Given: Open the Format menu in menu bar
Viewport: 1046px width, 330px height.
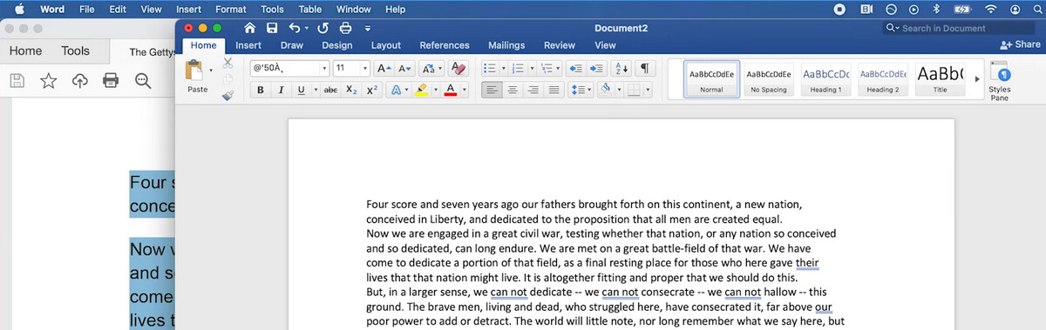Looking at the screenshot, I should tap(230, 9).
